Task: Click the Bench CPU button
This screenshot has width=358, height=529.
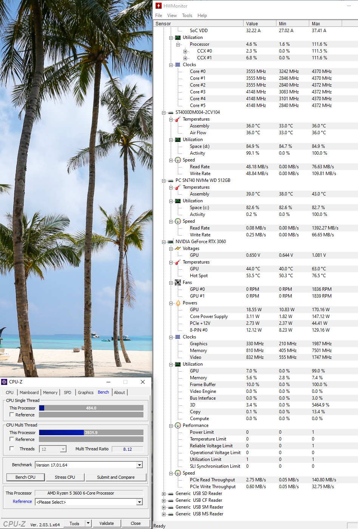Action: [x=25, y=477]
